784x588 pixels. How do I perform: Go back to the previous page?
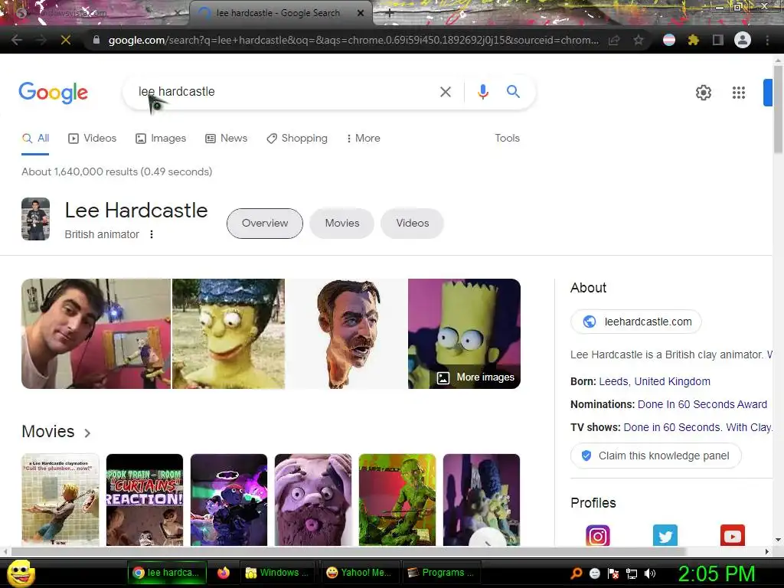[17, 40]
